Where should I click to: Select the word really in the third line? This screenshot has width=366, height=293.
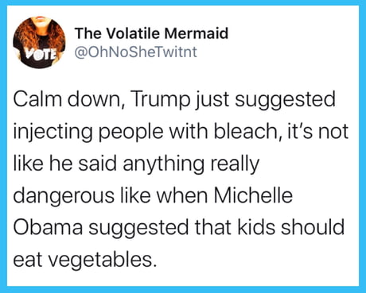click(235, 164)
